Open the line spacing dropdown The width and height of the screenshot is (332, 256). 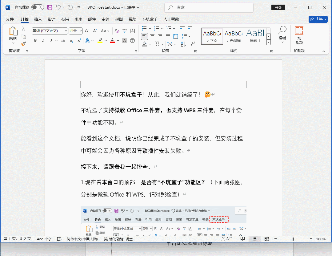pos(186,36)
